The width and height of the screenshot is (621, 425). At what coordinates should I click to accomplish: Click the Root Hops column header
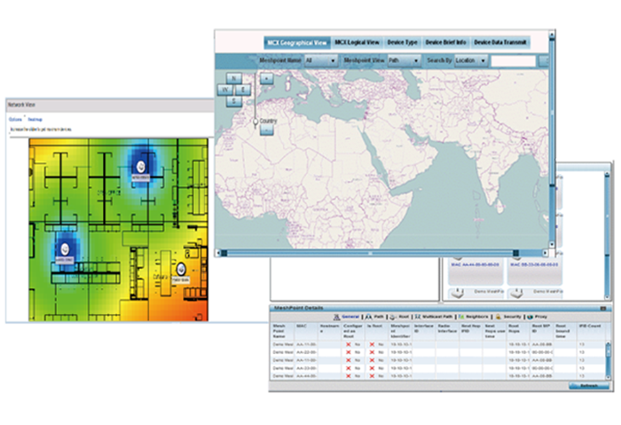(518, 331)
